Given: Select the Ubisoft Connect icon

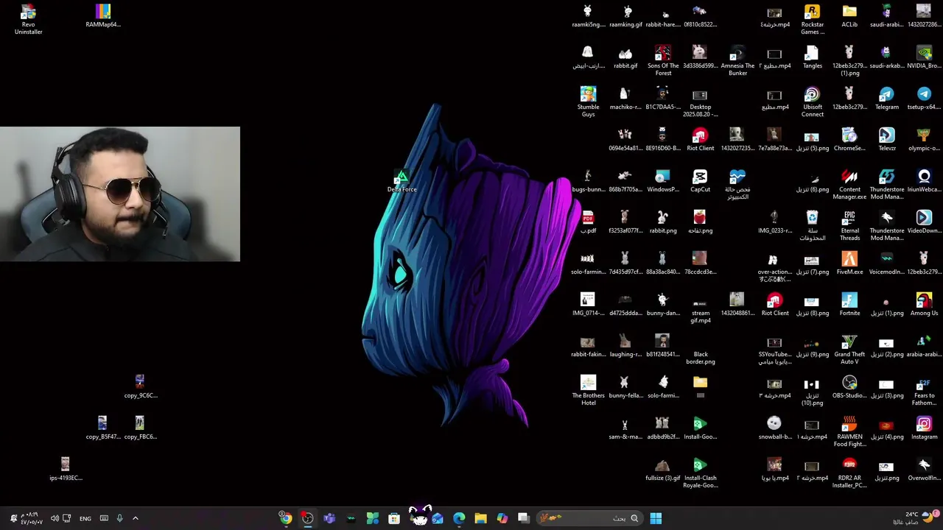Looking at the screenshot, I should tap(812, 102).
